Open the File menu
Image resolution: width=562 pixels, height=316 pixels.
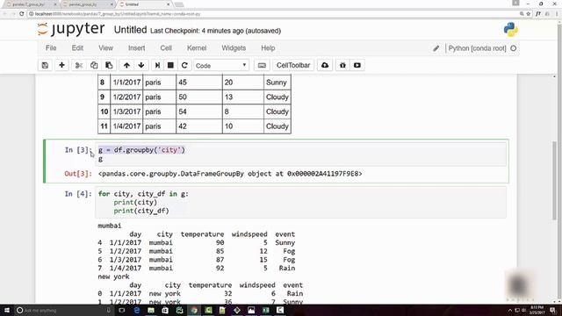(51, 48)
